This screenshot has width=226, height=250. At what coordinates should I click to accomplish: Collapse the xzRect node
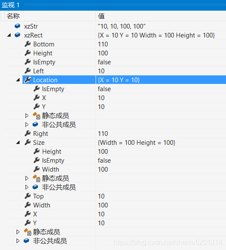pos(9,35)
